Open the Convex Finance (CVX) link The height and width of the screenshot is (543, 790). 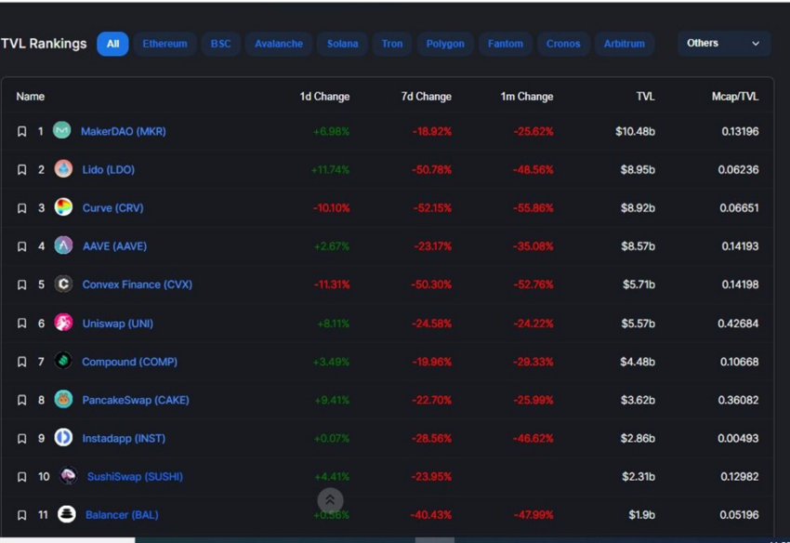coord(137,285)
